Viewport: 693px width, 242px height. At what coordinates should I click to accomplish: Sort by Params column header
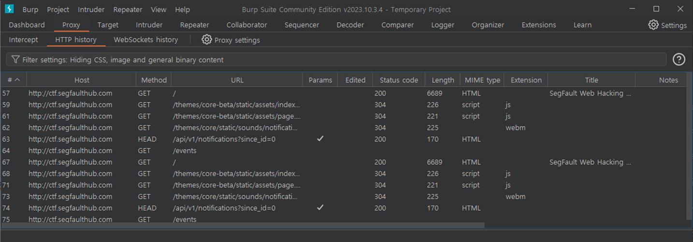pos(320,80)
